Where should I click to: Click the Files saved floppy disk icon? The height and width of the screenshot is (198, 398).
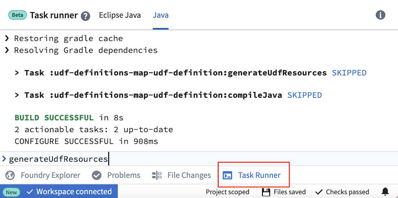point(266,192)
